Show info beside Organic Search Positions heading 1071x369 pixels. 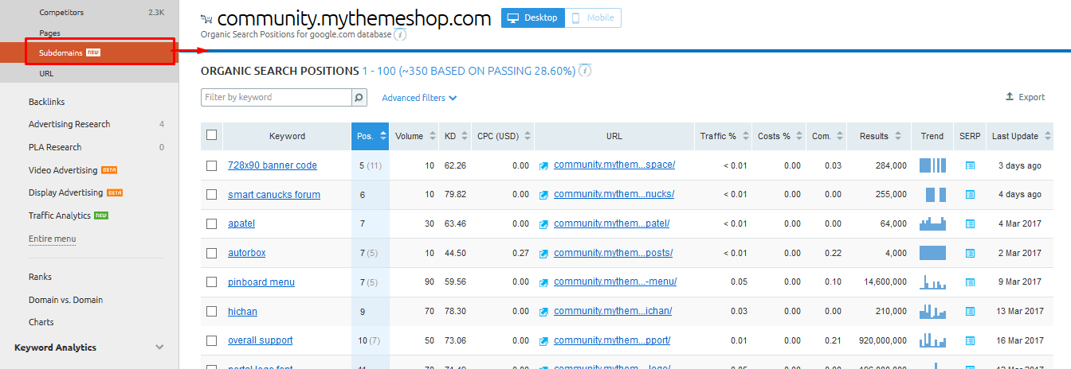point(585,71)
